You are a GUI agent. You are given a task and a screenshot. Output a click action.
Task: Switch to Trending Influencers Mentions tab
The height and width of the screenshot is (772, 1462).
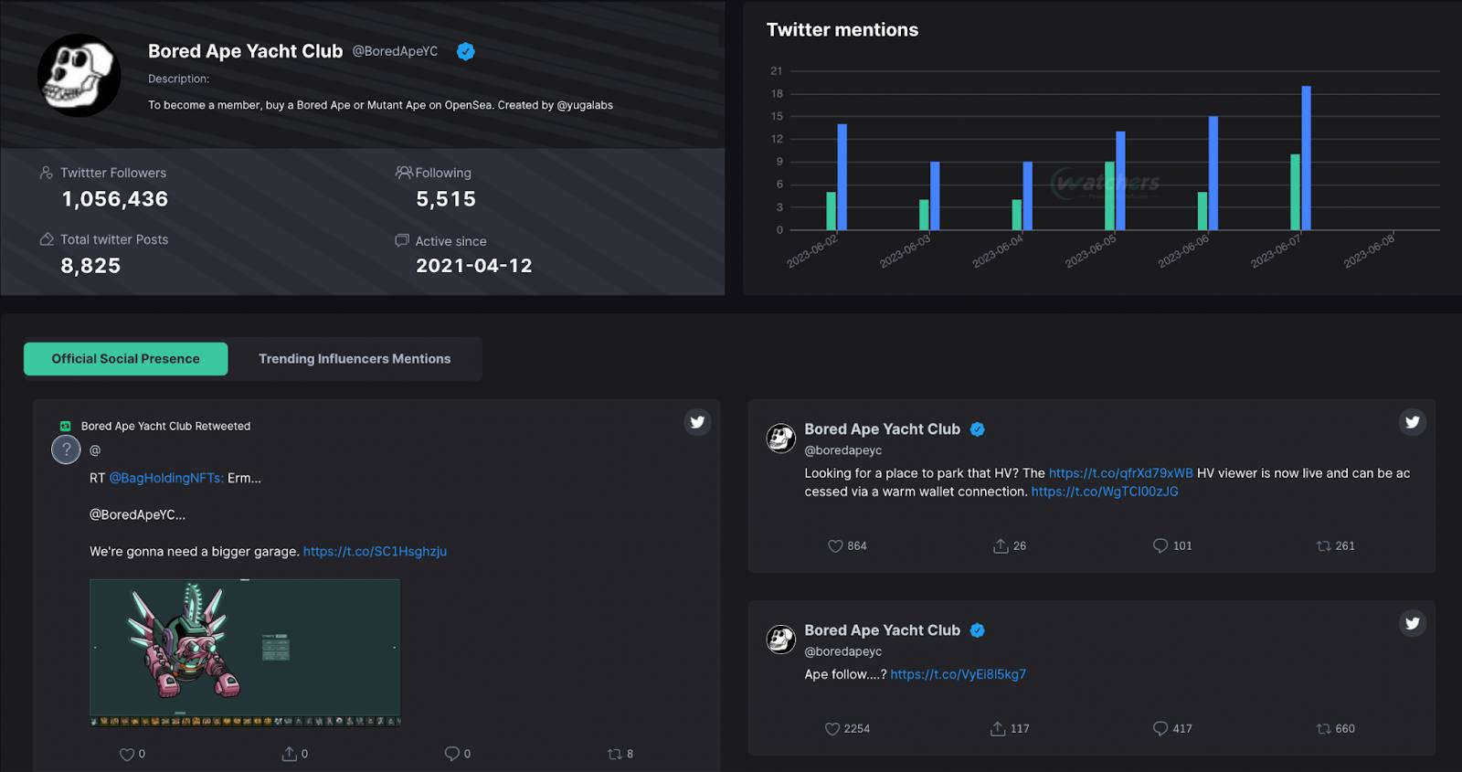(x=355, y=359)
